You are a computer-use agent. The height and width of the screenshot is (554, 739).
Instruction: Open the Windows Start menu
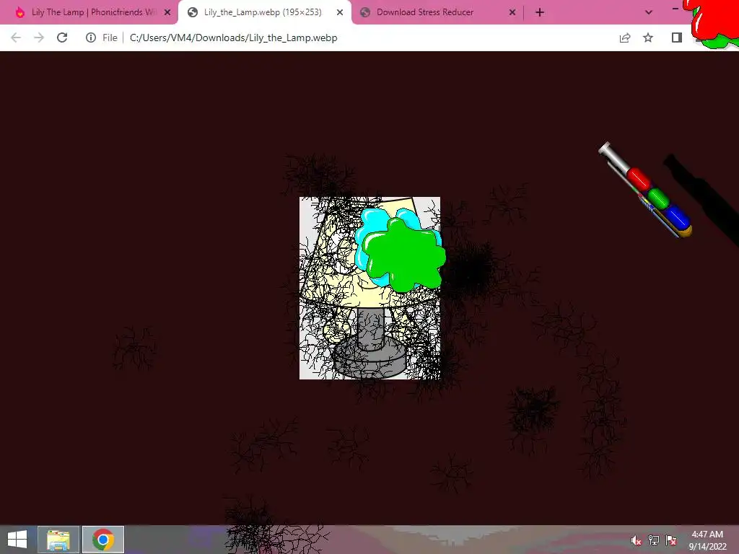[17, 540]
